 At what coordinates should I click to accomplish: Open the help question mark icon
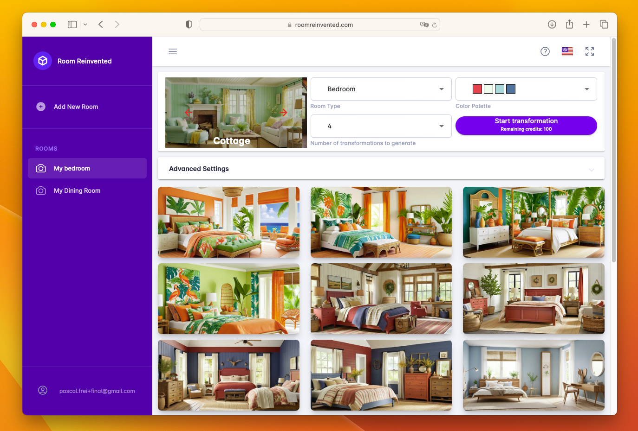(545, 51)
